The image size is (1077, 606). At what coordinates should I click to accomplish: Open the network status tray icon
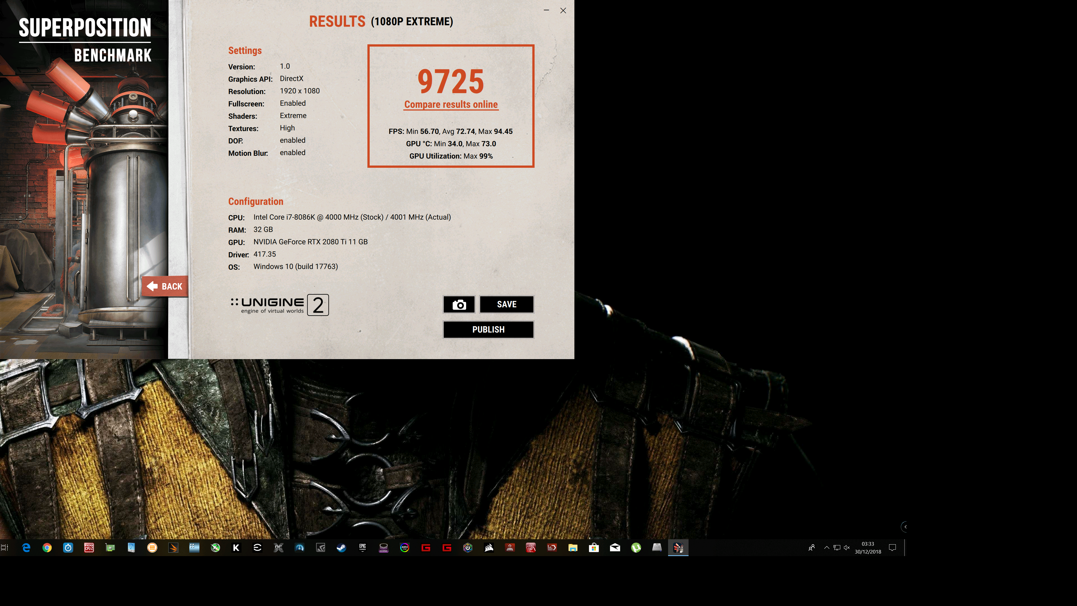pyautogui.click(x=837, y=548)
